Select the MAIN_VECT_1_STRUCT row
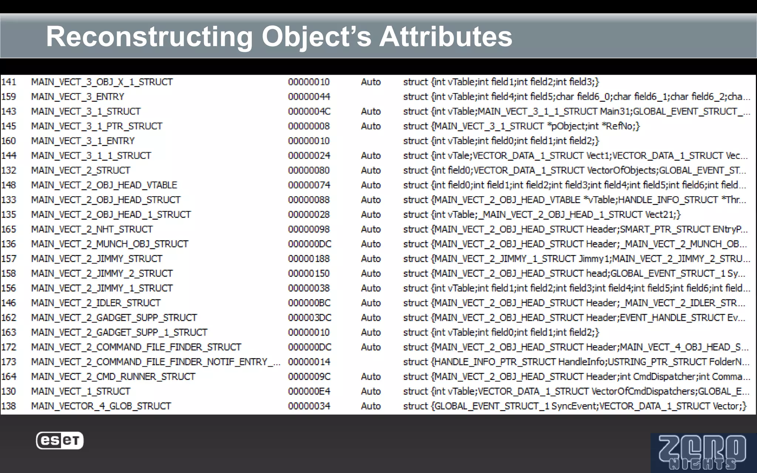The height and width of the screenshot is (473, 757). [x=378, y=391]
